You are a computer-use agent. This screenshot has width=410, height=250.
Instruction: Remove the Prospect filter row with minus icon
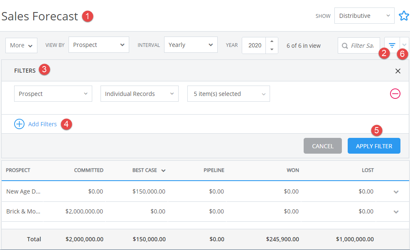click(x=395, y=93)
